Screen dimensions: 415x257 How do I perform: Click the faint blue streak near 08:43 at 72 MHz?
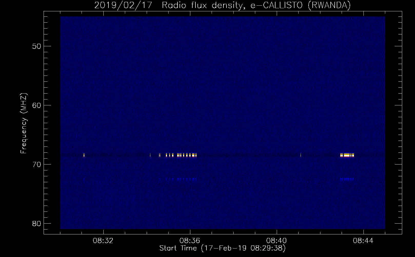[347, 179]
